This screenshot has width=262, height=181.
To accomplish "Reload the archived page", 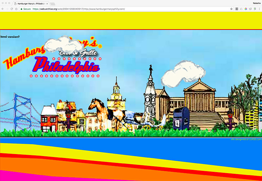I will point(12,9).
